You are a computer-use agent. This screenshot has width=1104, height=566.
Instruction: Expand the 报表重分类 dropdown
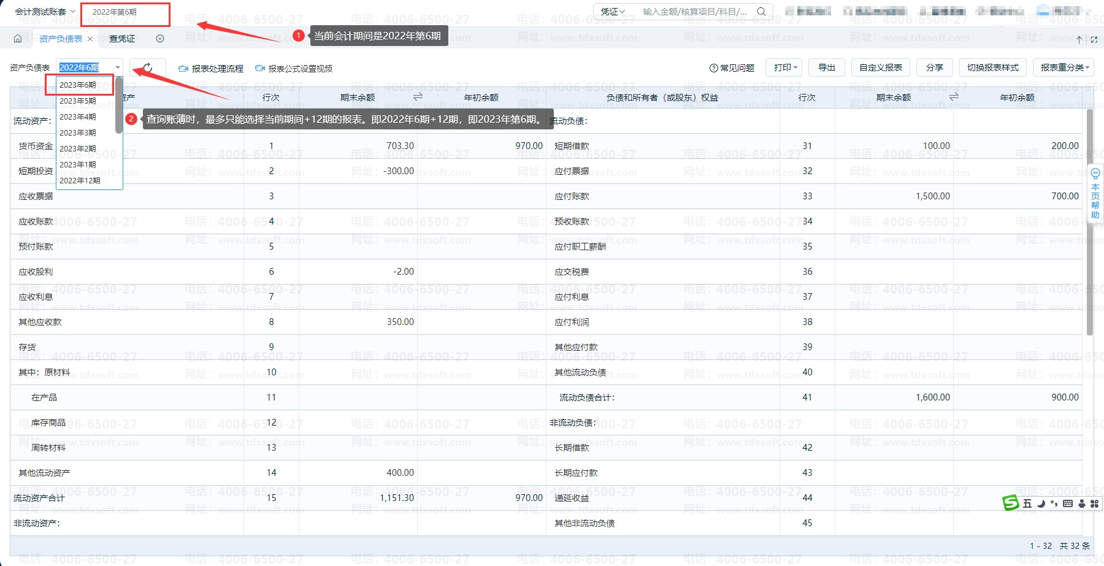point(1065,67)
